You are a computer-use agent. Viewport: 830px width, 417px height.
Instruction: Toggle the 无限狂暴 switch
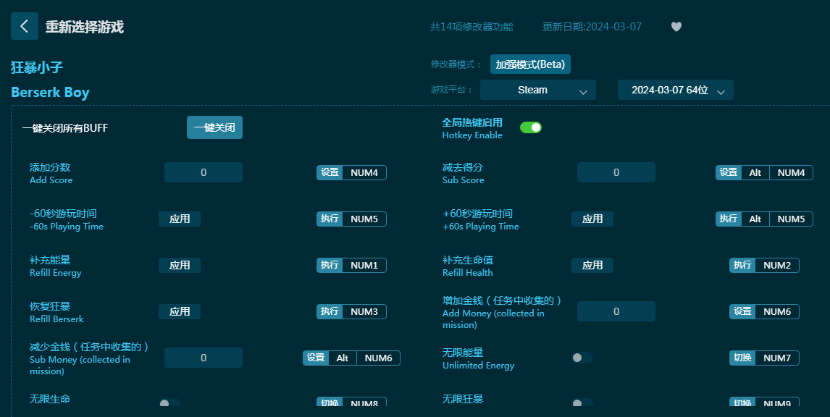pos(582,403)
